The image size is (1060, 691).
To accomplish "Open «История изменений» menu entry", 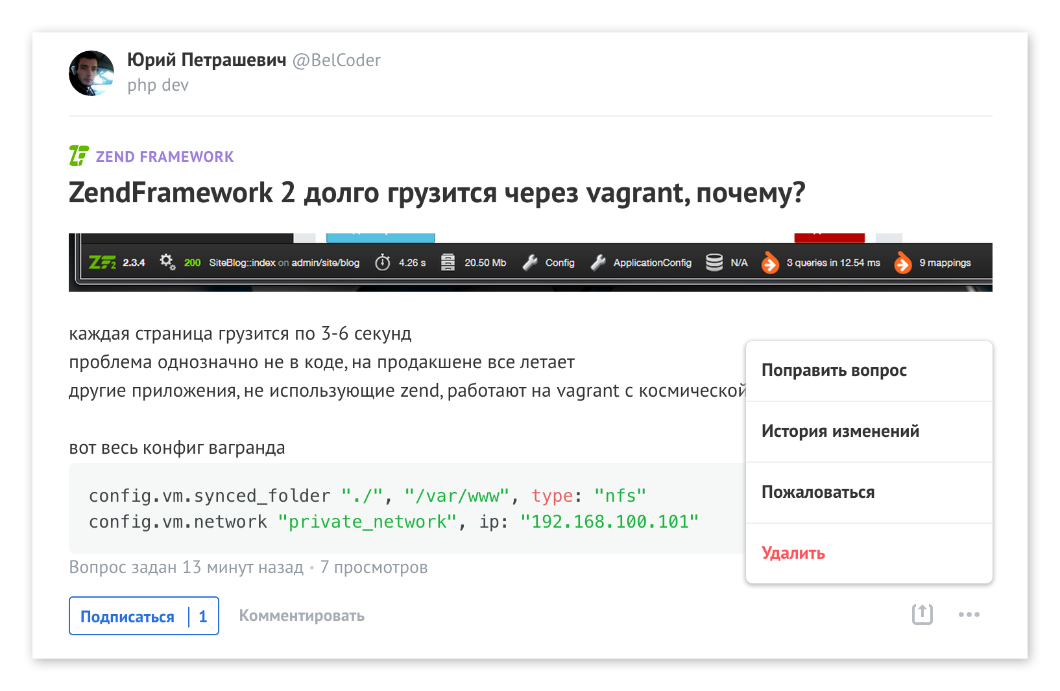I will coord(840,431).
